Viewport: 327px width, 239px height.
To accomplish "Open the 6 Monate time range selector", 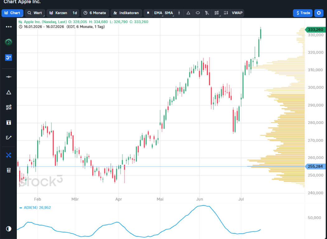I will pyautogui.click(x=95, y=13).
